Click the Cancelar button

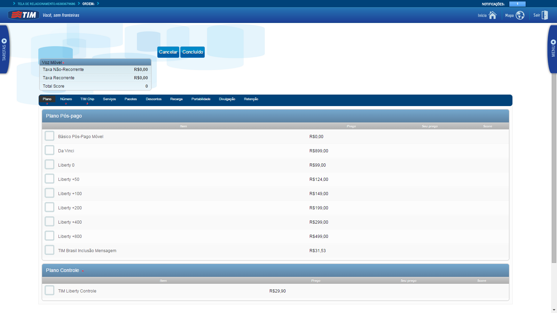click(168, 52)
